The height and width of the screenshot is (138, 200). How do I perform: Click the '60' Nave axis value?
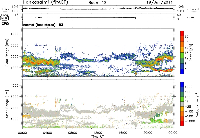pos(179,15)
